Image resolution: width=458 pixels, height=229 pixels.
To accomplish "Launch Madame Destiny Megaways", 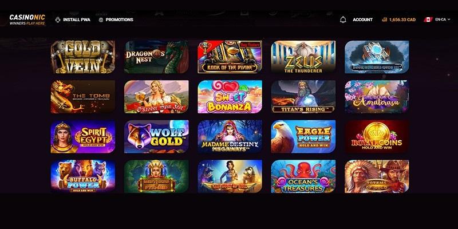I will coord(230,136).
